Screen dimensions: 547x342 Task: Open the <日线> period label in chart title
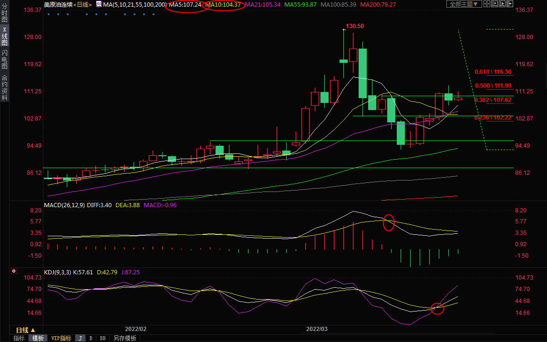pyautogui.click(x=83, y=4)
